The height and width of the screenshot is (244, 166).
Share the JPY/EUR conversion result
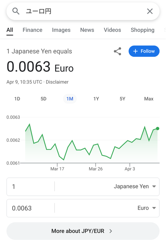point(118,51)
